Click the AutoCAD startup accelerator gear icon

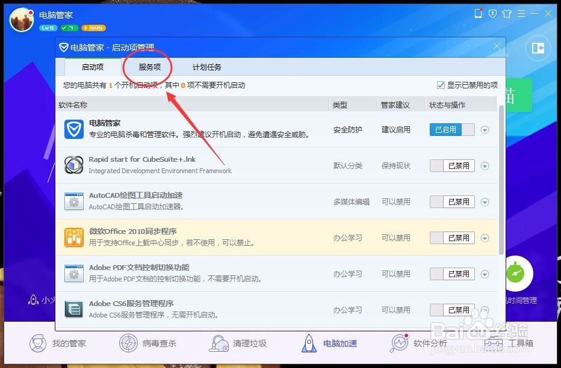click(x=74, y=201)
